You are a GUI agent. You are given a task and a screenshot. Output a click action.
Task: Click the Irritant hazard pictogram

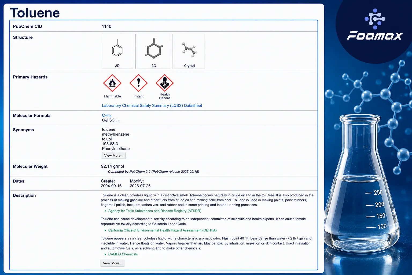pos(139,83)
